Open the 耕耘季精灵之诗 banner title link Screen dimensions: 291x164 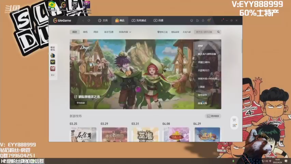coord(89,97)
